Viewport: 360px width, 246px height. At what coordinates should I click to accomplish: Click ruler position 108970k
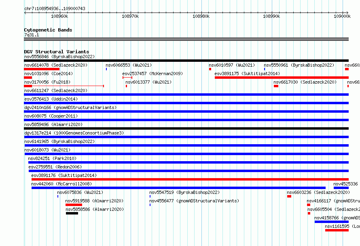coord(130,16)
